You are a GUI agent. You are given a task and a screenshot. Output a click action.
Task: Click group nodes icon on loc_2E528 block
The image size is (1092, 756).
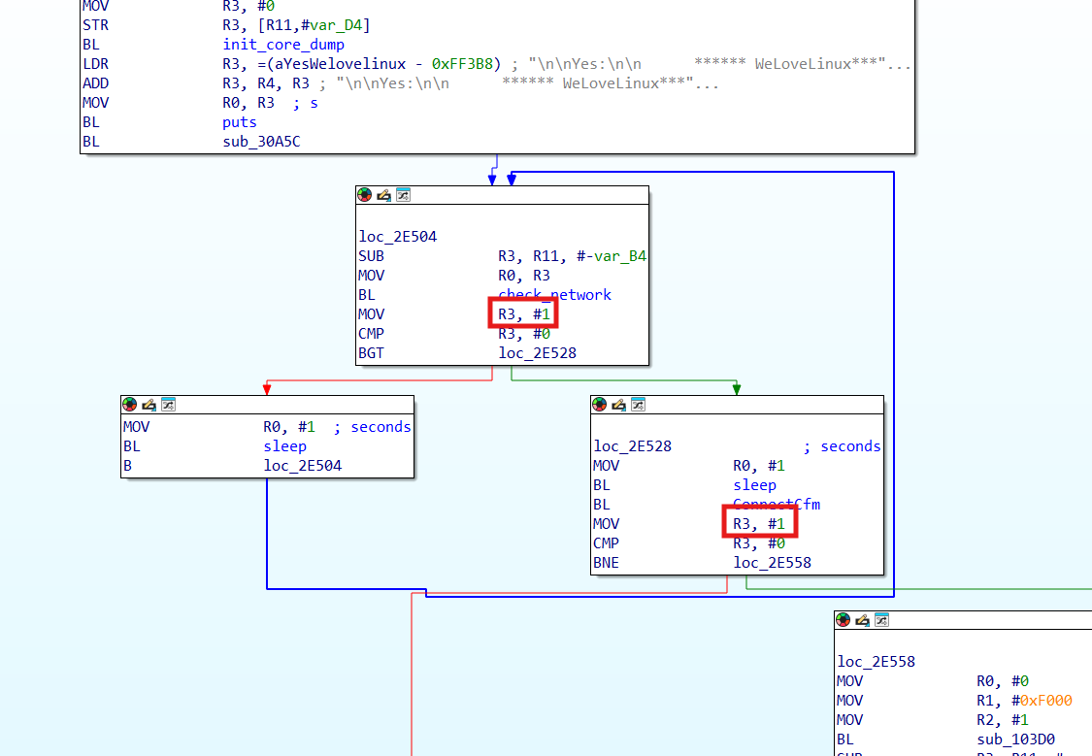pos(638,405)
